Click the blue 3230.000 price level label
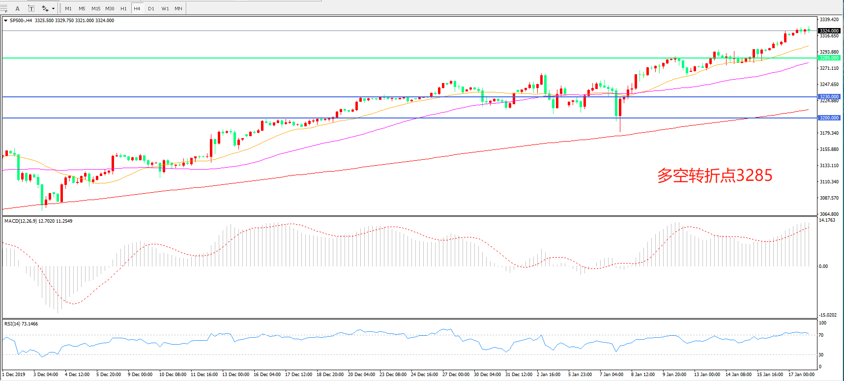This screenshot has height=381, width=844. tap(829, 97)
